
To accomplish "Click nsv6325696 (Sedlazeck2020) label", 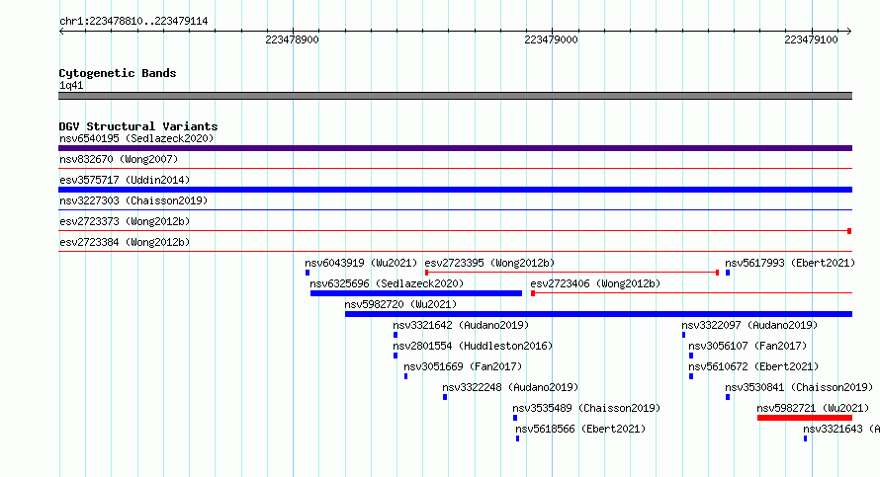I will [x=387, y=283].
